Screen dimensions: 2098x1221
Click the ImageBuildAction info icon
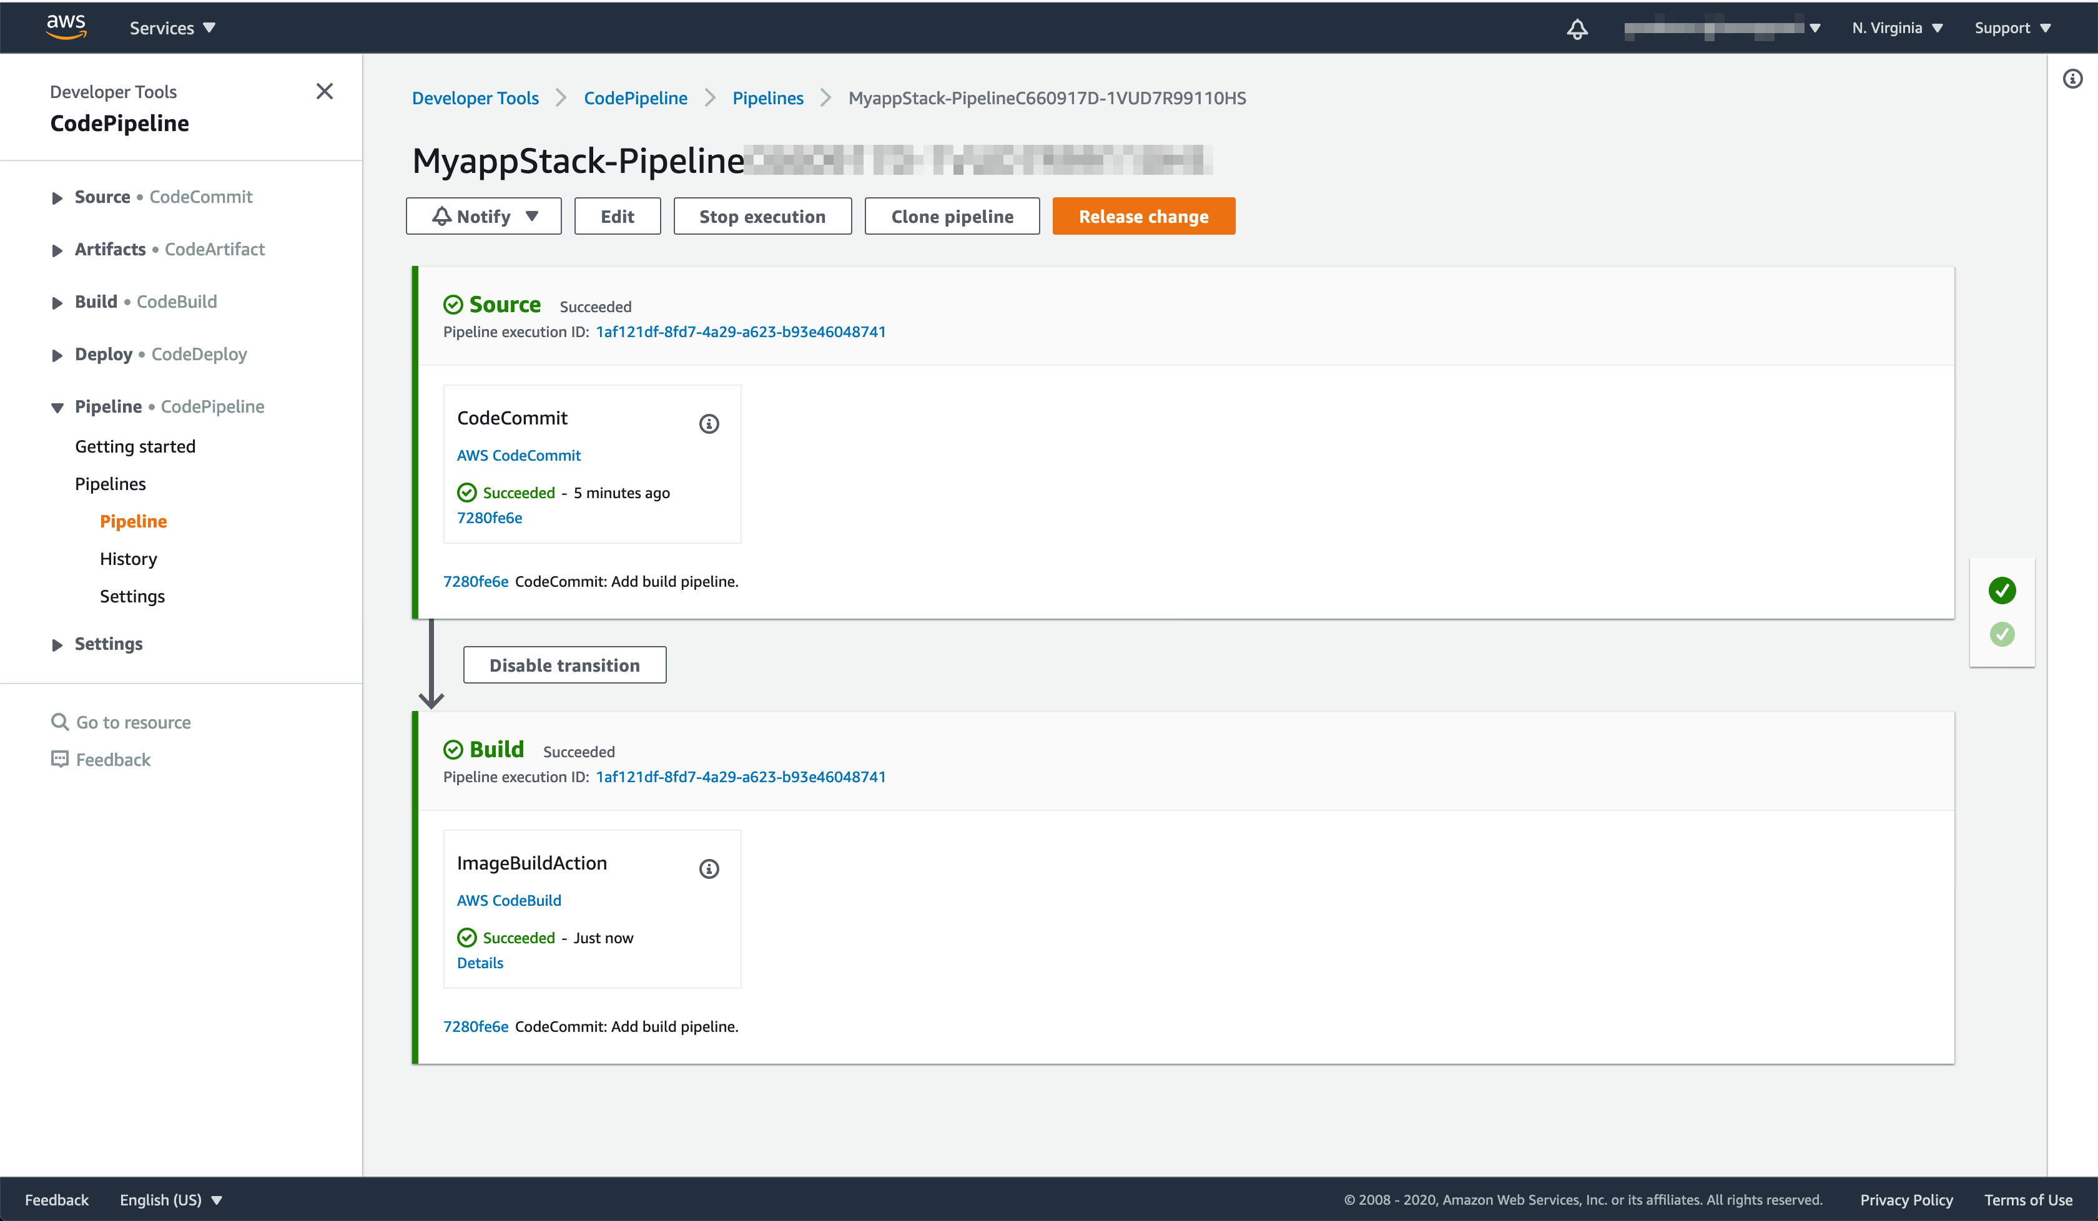pos(709,869)
